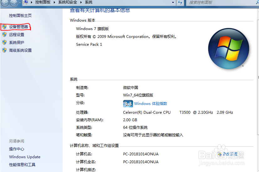Click the copyright text 版权所有 2009 Microsoft
Image resolution: width=259 pixels, height=172 pixels.
pos(126,37)
